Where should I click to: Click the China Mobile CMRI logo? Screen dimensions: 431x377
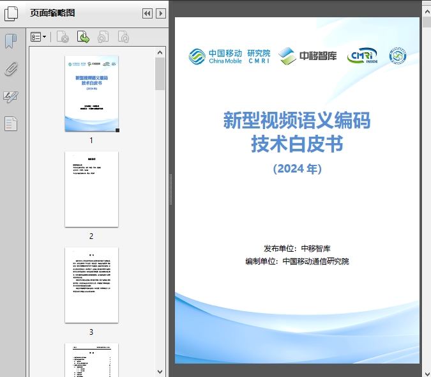[229, 56]
